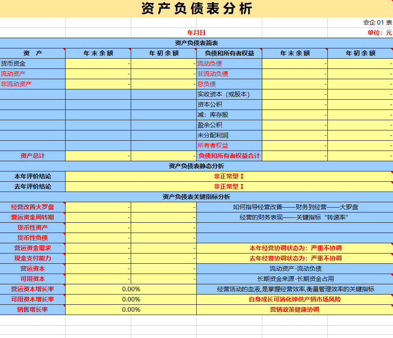This screenshot has height=338, width=393.
Task: Click the 资产负债表静态分析 section header
Action: point(197,166)
